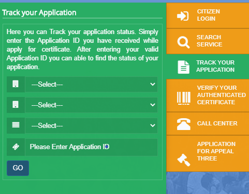Open the SEARCH SERVICE tab

coord(208,41)
